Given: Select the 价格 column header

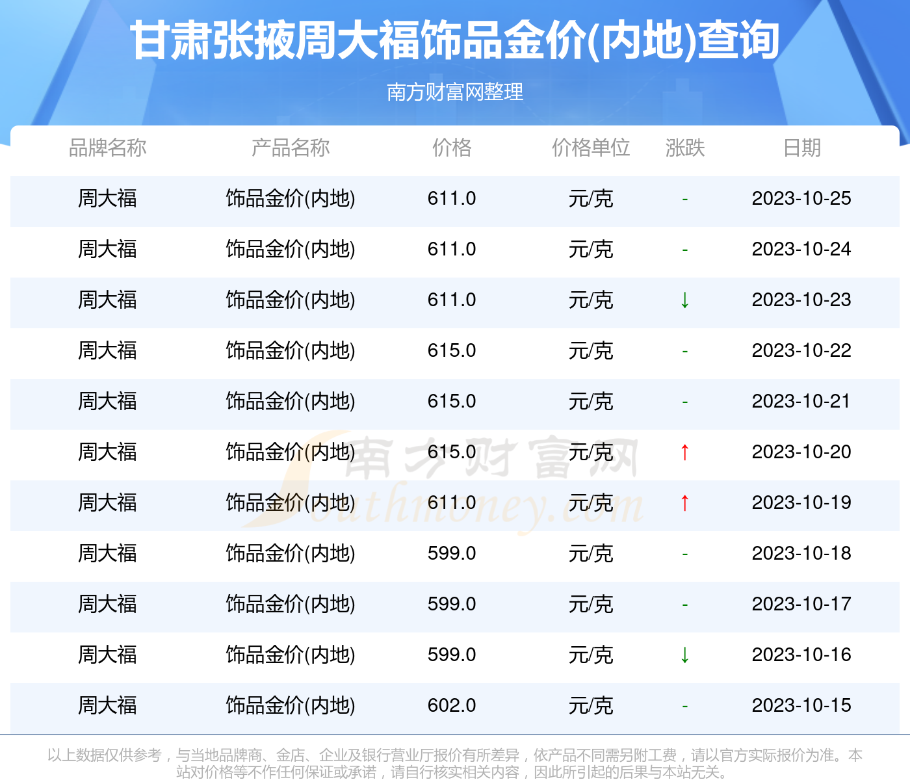Looking at the screenshot, I should pyautogui.click(x=452, y=148).
